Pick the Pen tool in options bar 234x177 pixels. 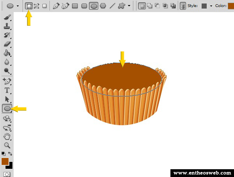point(56,6)
